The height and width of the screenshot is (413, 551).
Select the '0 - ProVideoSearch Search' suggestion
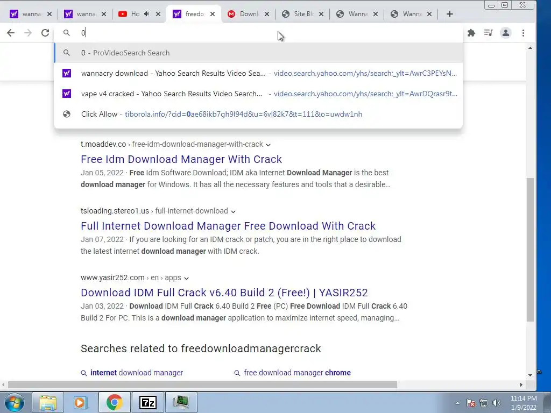[x=258, y=53]
